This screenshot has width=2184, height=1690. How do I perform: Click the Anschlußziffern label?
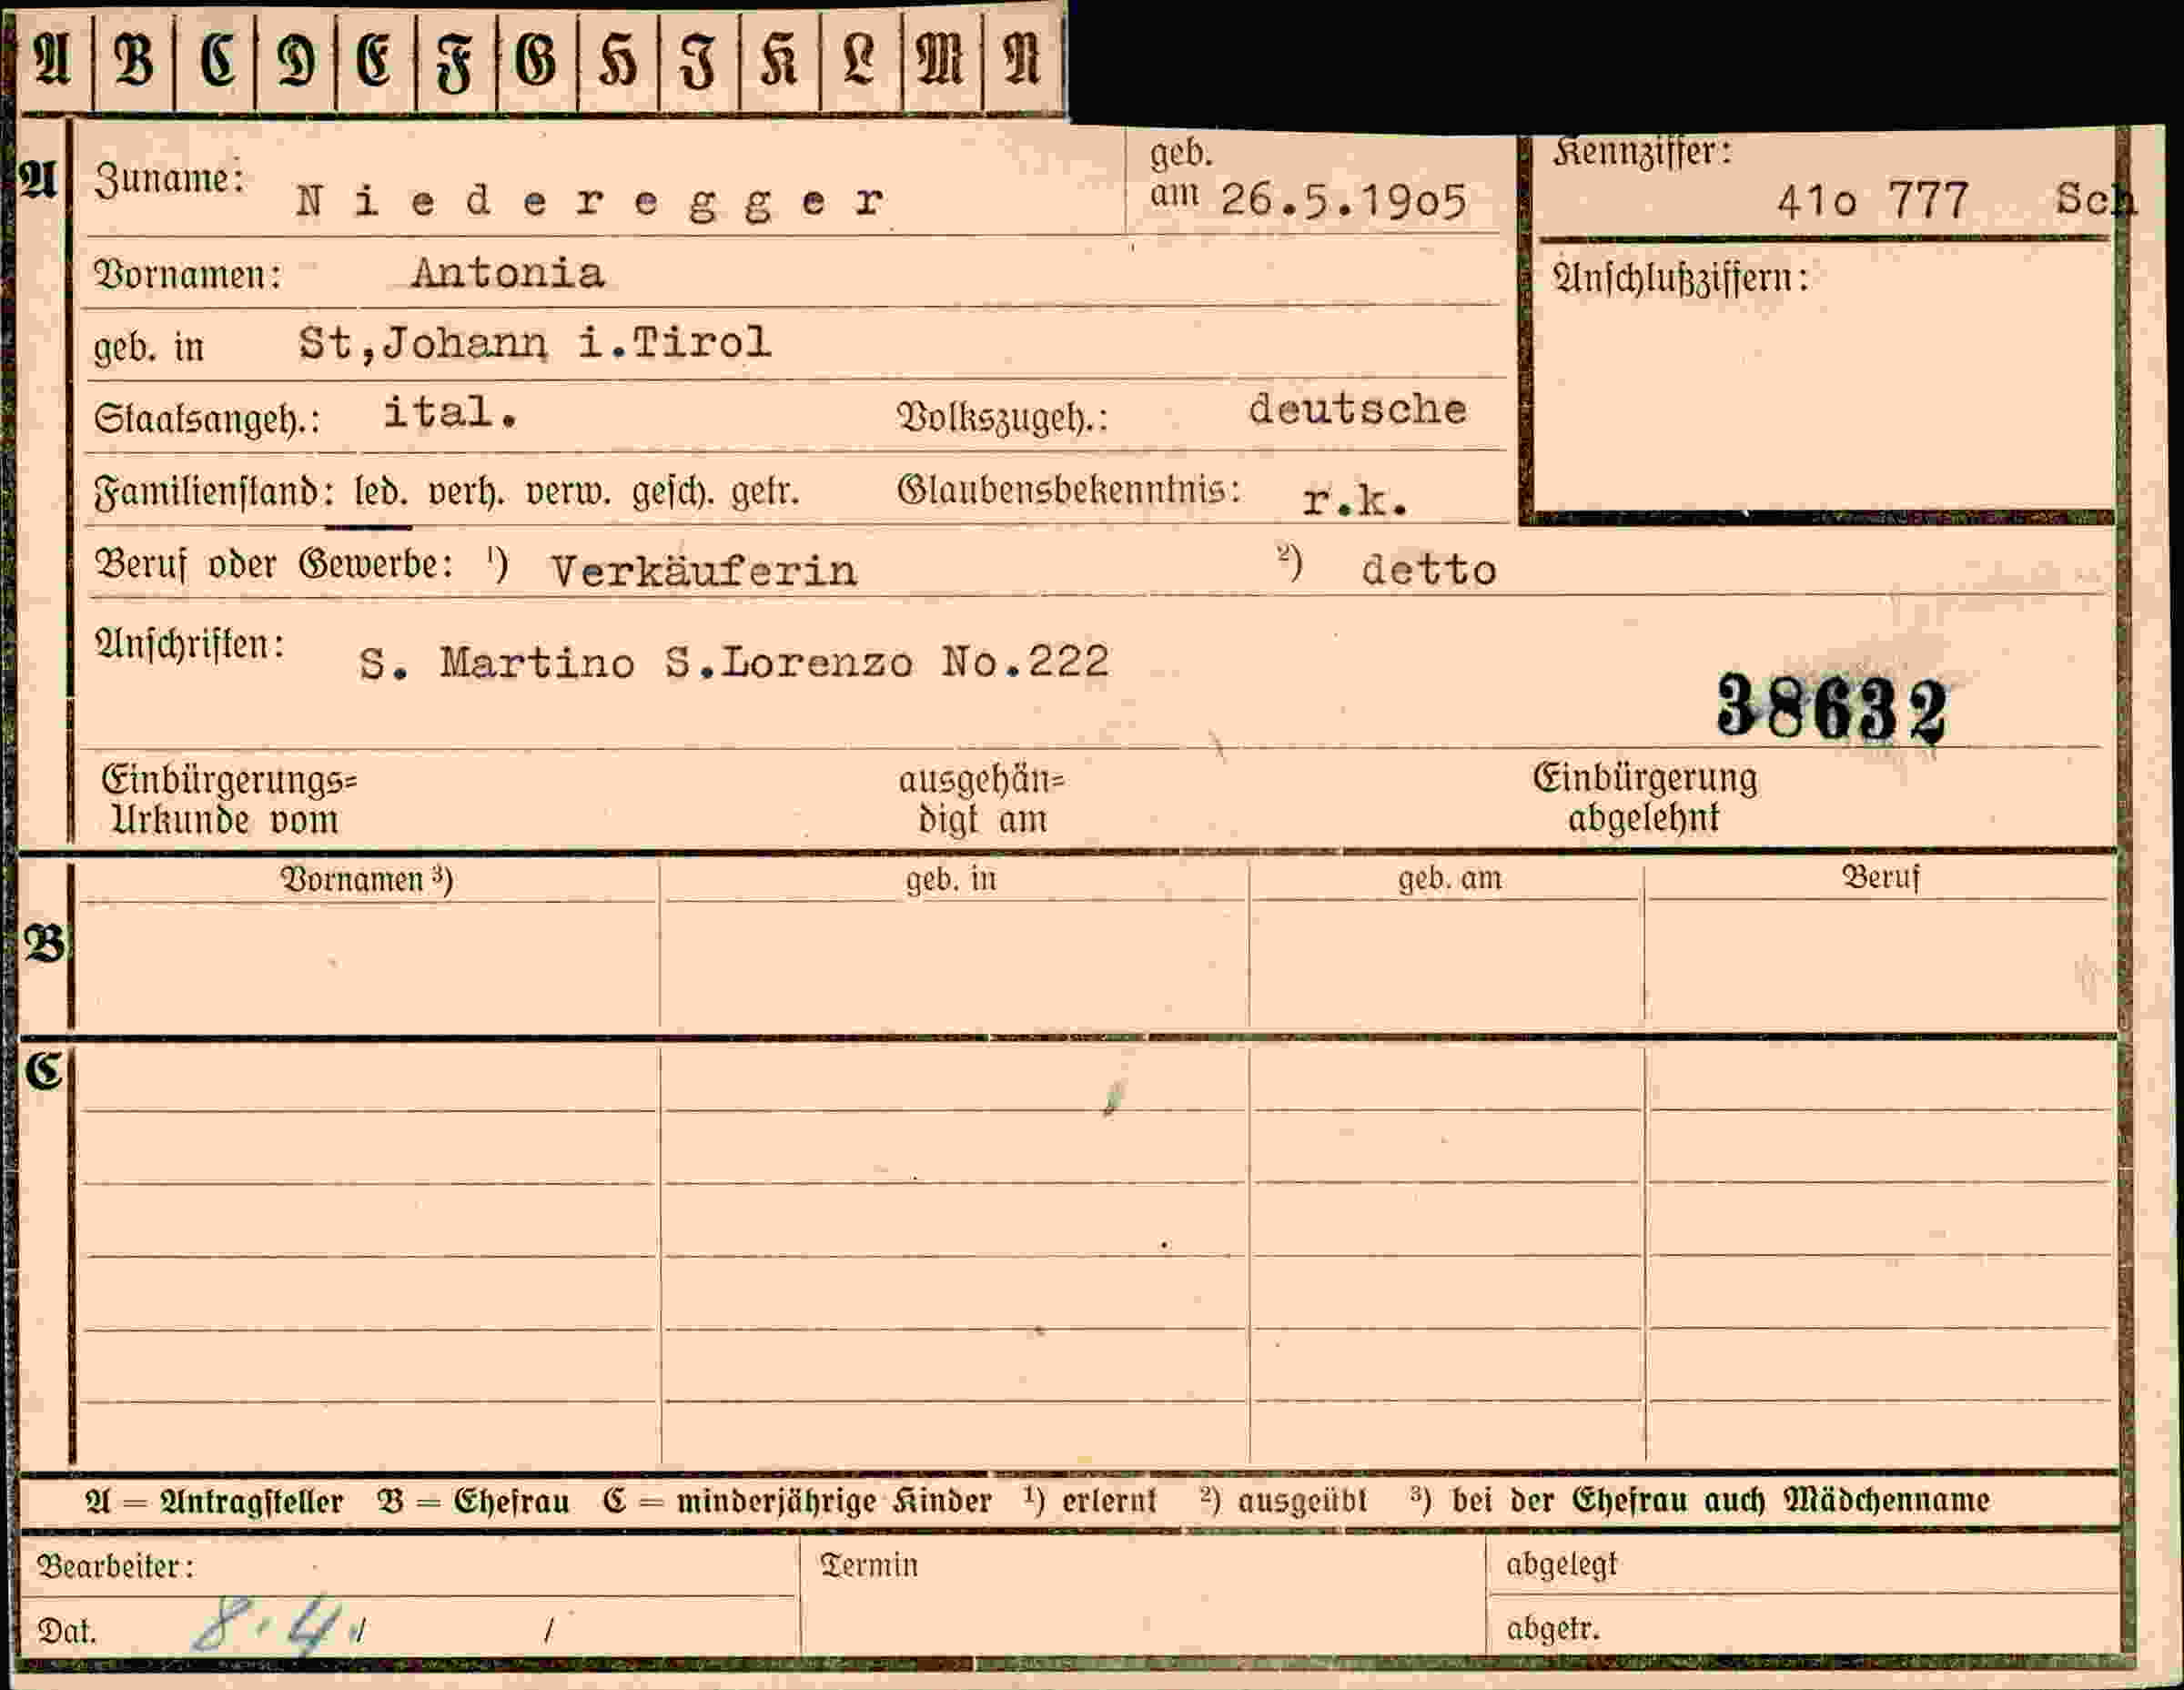click(x=1680, y=278)
